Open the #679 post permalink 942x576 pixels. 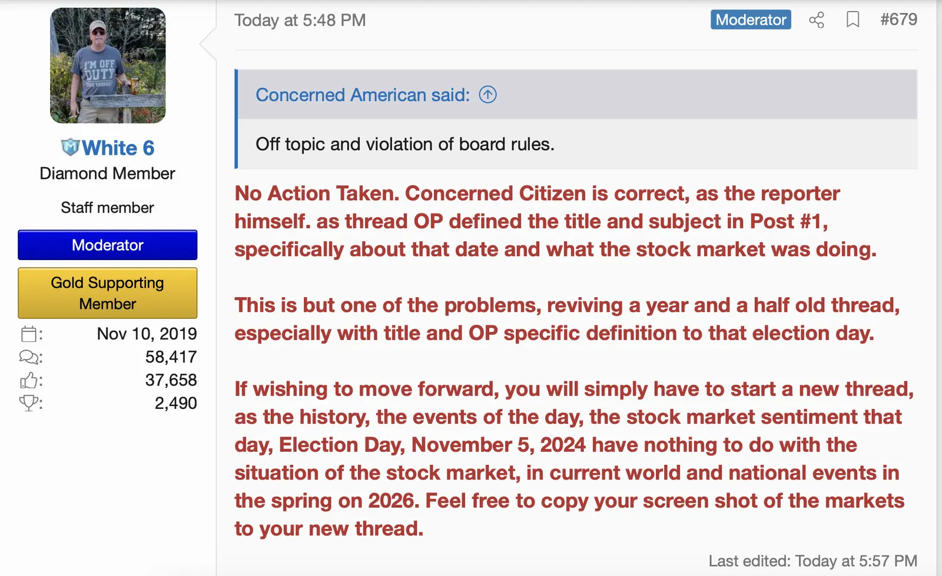[x=900, y=19]
